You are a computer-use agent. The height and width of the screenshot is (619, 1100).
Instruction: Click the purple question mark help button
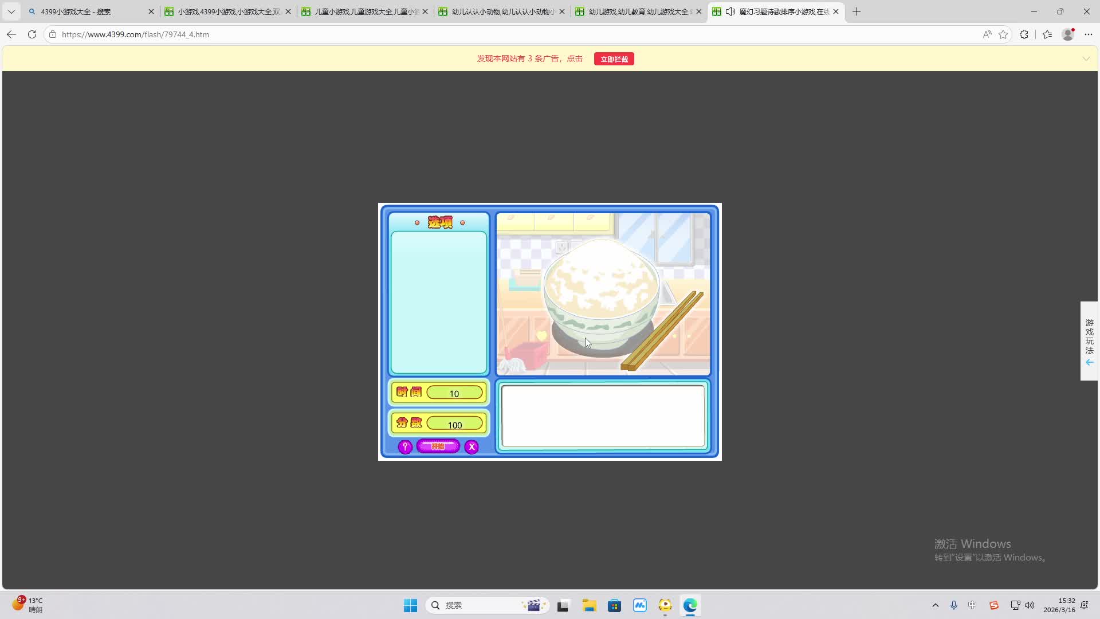[x=405, y=447]
